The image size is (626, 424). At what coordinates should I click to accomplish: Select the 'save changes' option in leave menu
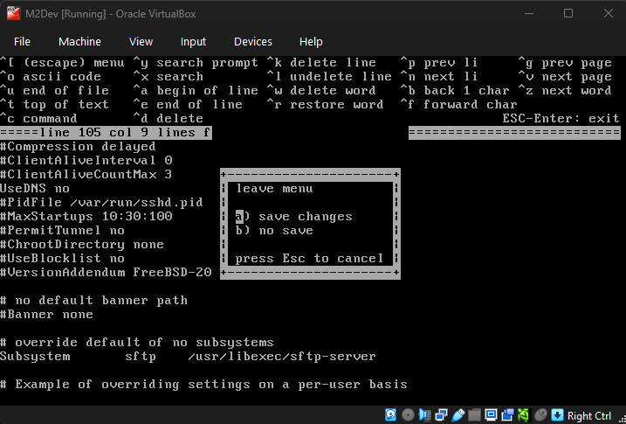click(x=293, y=217)
